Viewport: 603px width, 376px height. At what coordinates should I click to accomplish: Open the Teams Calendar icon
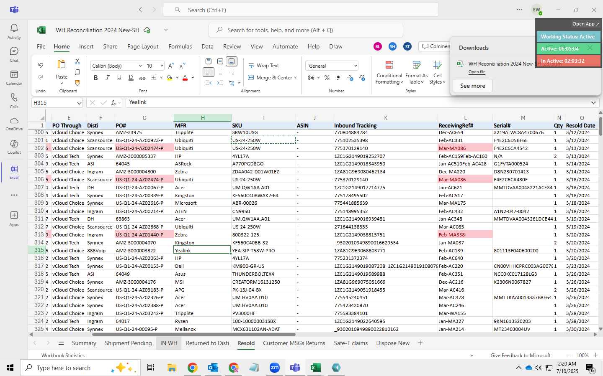click(x=14, y=77)
